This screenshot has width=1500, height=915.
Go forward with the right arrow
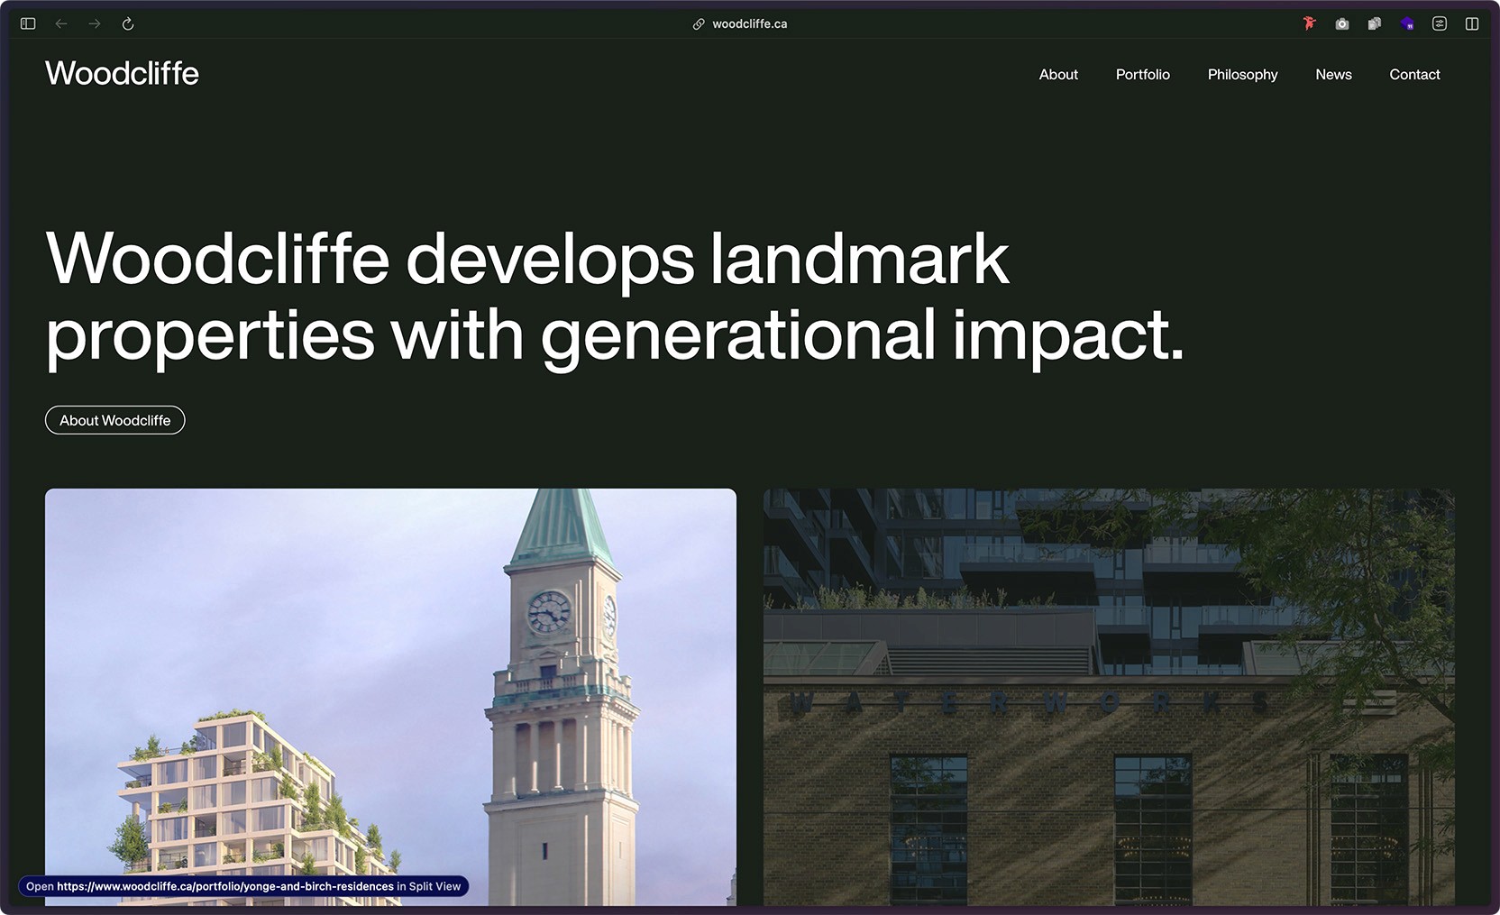[95, 23]
